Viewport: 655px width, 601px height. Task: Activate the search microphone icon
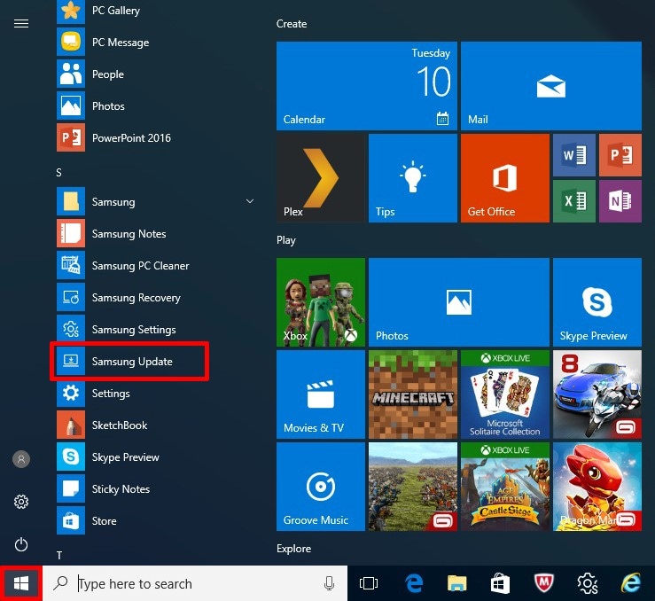click(x=329, y=583)
